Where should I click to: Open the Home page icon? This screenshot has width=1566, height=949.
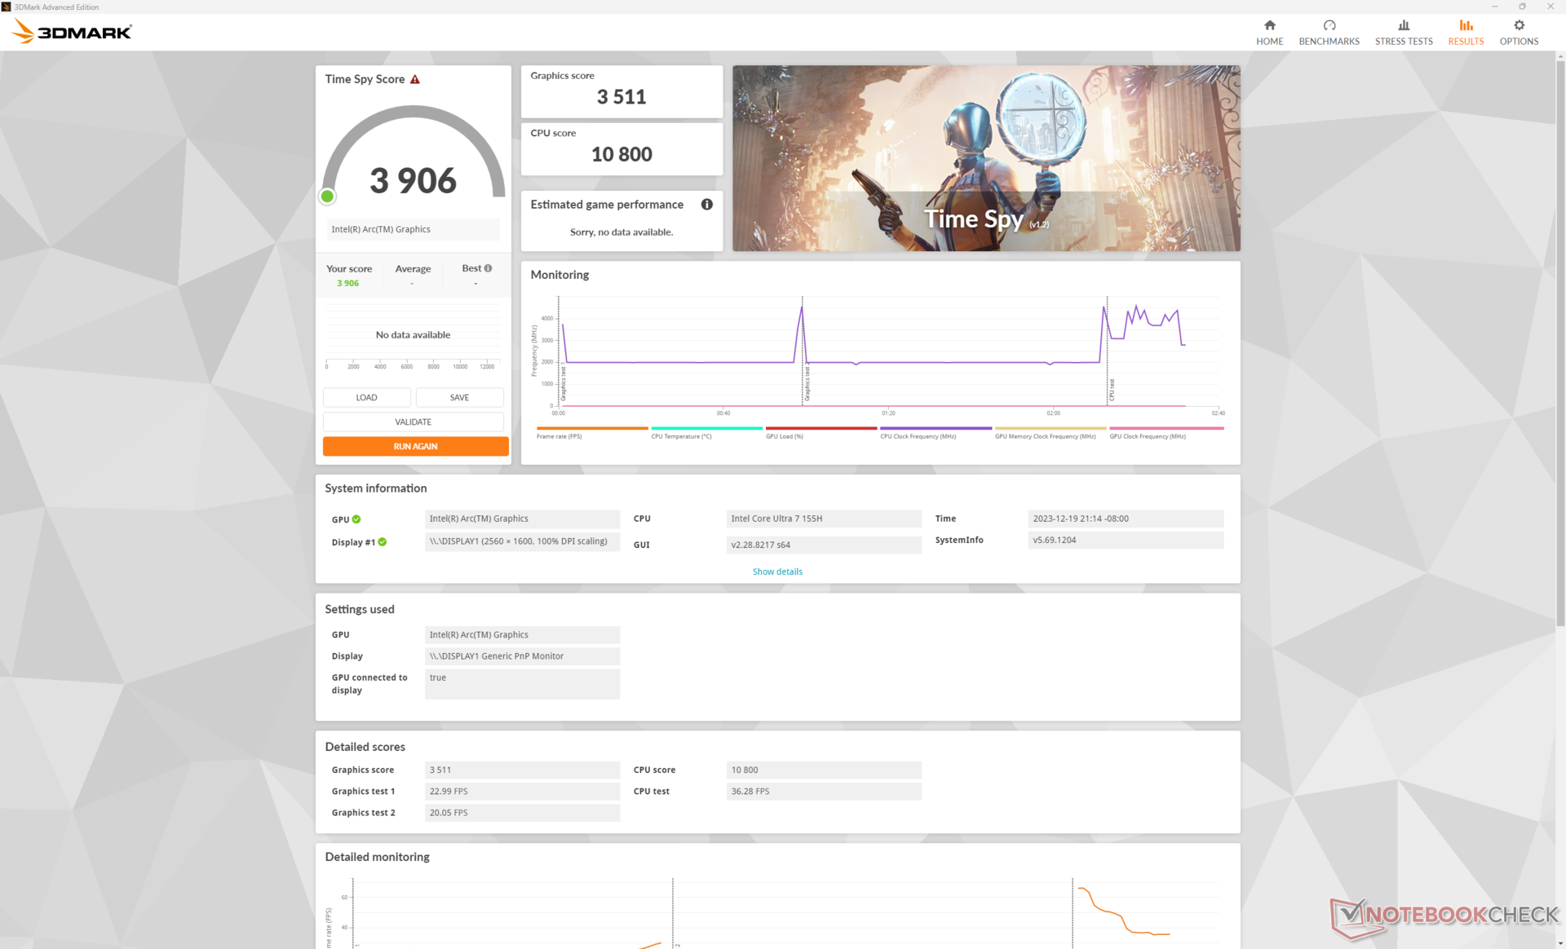pos(1269,25)
